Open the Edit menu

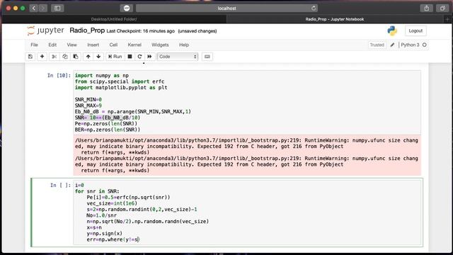[x=52, y=45]
